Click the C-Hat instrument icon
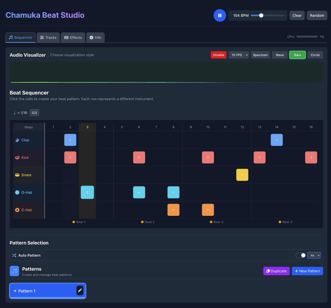The image size is (331, 308). 17,210
